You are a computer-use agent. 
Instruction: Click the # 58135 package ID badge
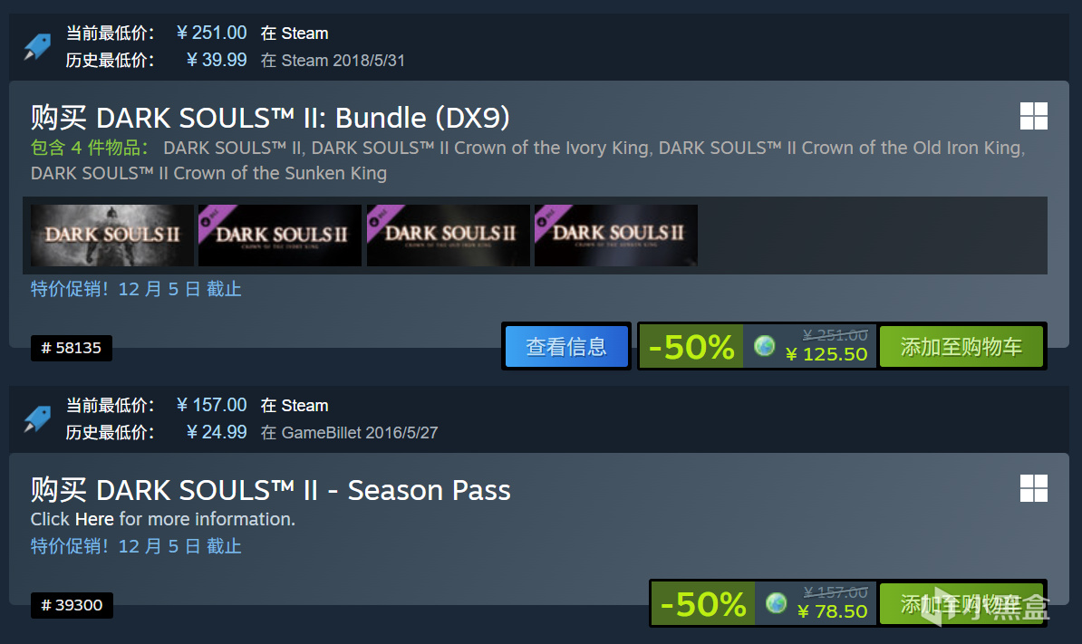click(x=71, y=348)
